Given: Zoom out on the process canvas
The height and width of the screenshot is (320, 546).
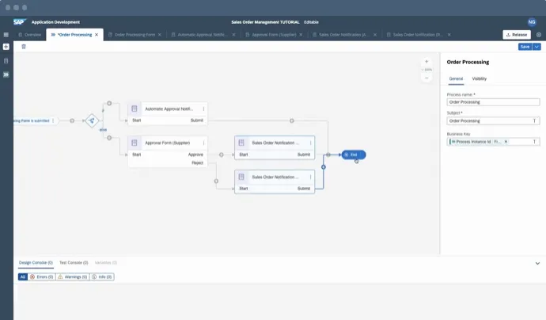Looking at the screenshot, I should click(x=427, y=78).
